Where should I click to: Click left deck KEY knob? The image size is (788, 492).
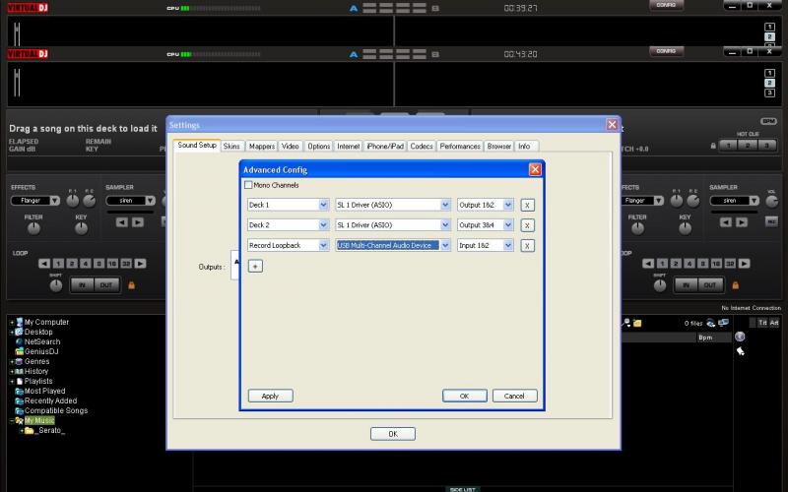click(x=81, y=228)
